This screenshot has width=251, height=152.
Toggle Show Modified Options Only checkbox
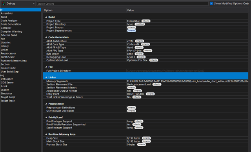(211, 4)
